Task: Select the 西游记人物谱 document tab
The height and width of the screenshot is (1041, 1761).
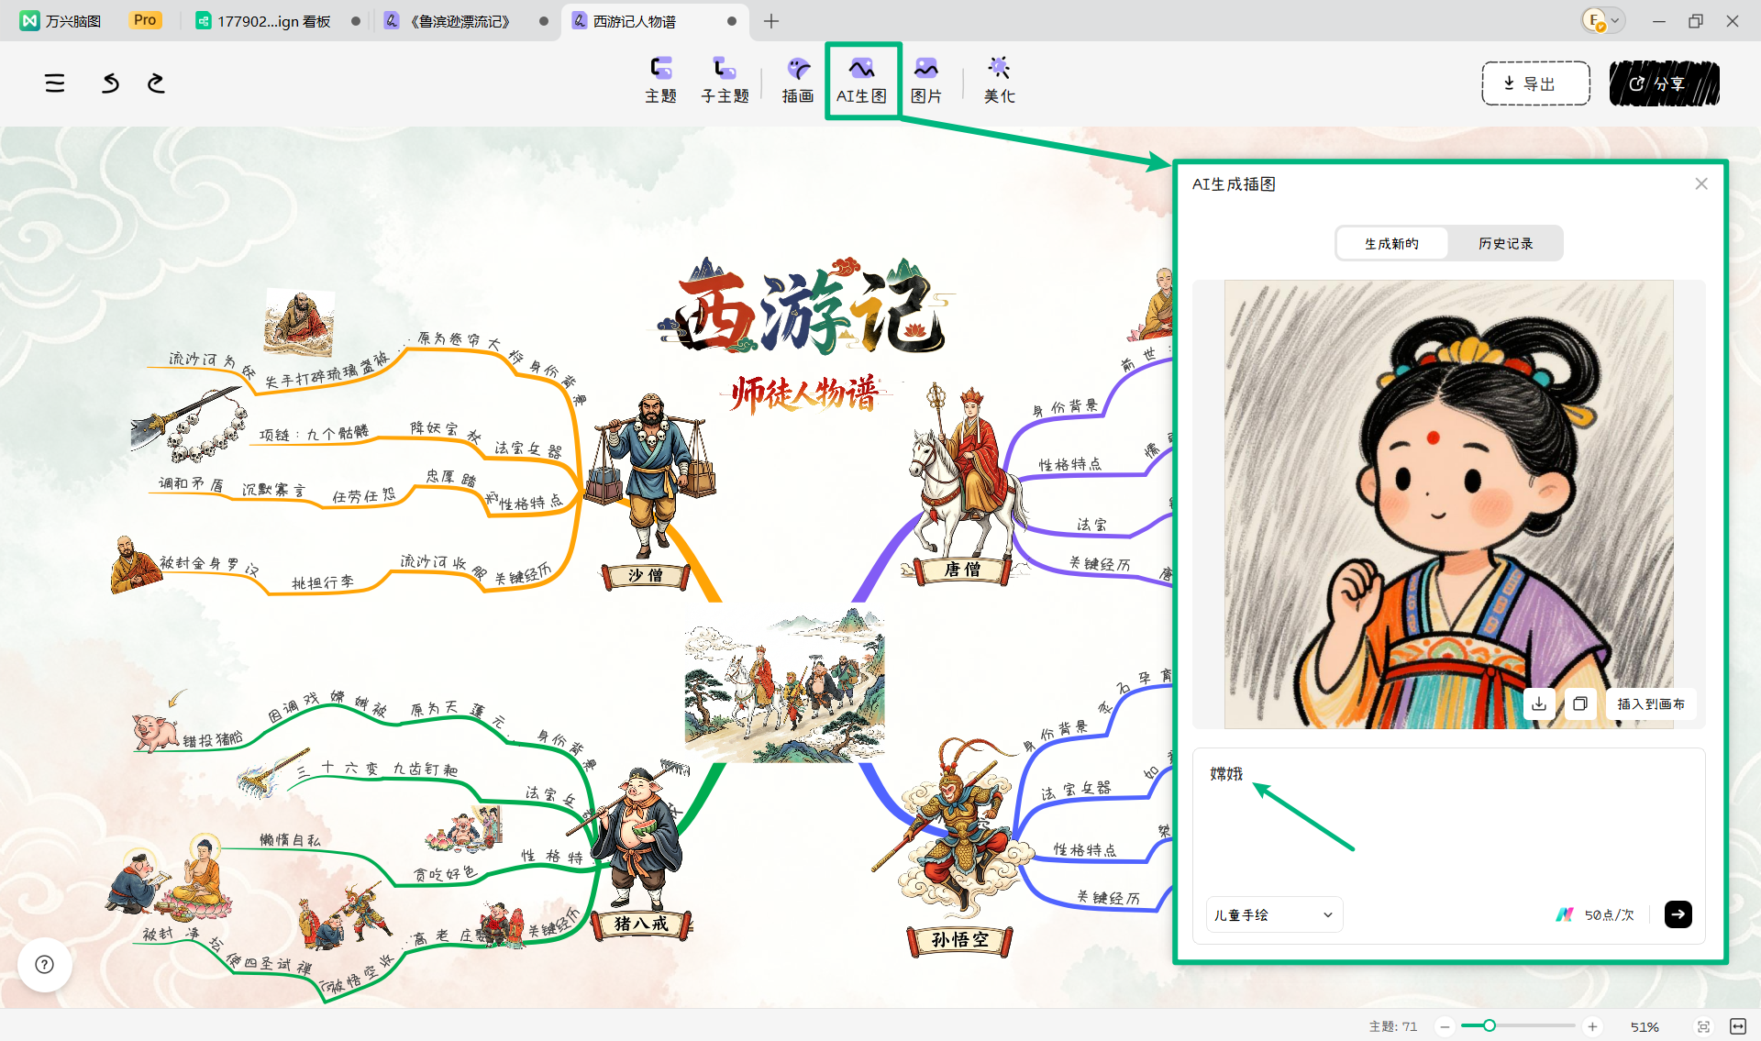Action: 653,21
